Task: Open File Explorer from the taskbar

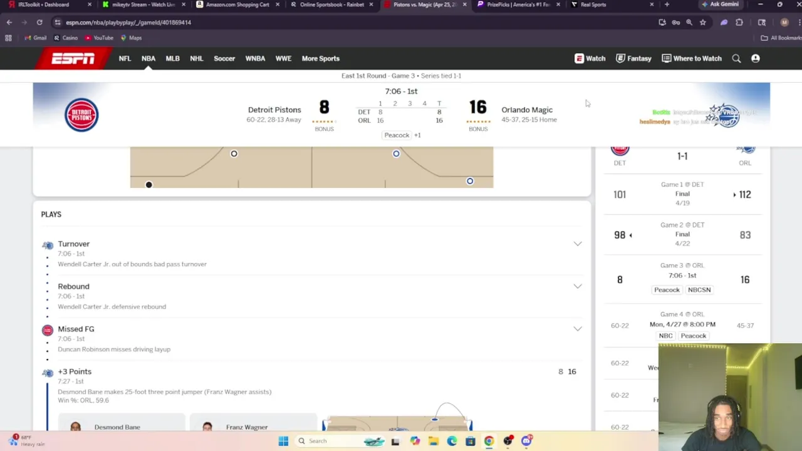Action: 433,441
